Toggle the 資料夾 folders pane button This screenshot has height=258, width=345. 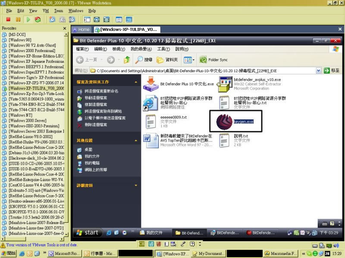click(167, 60)
